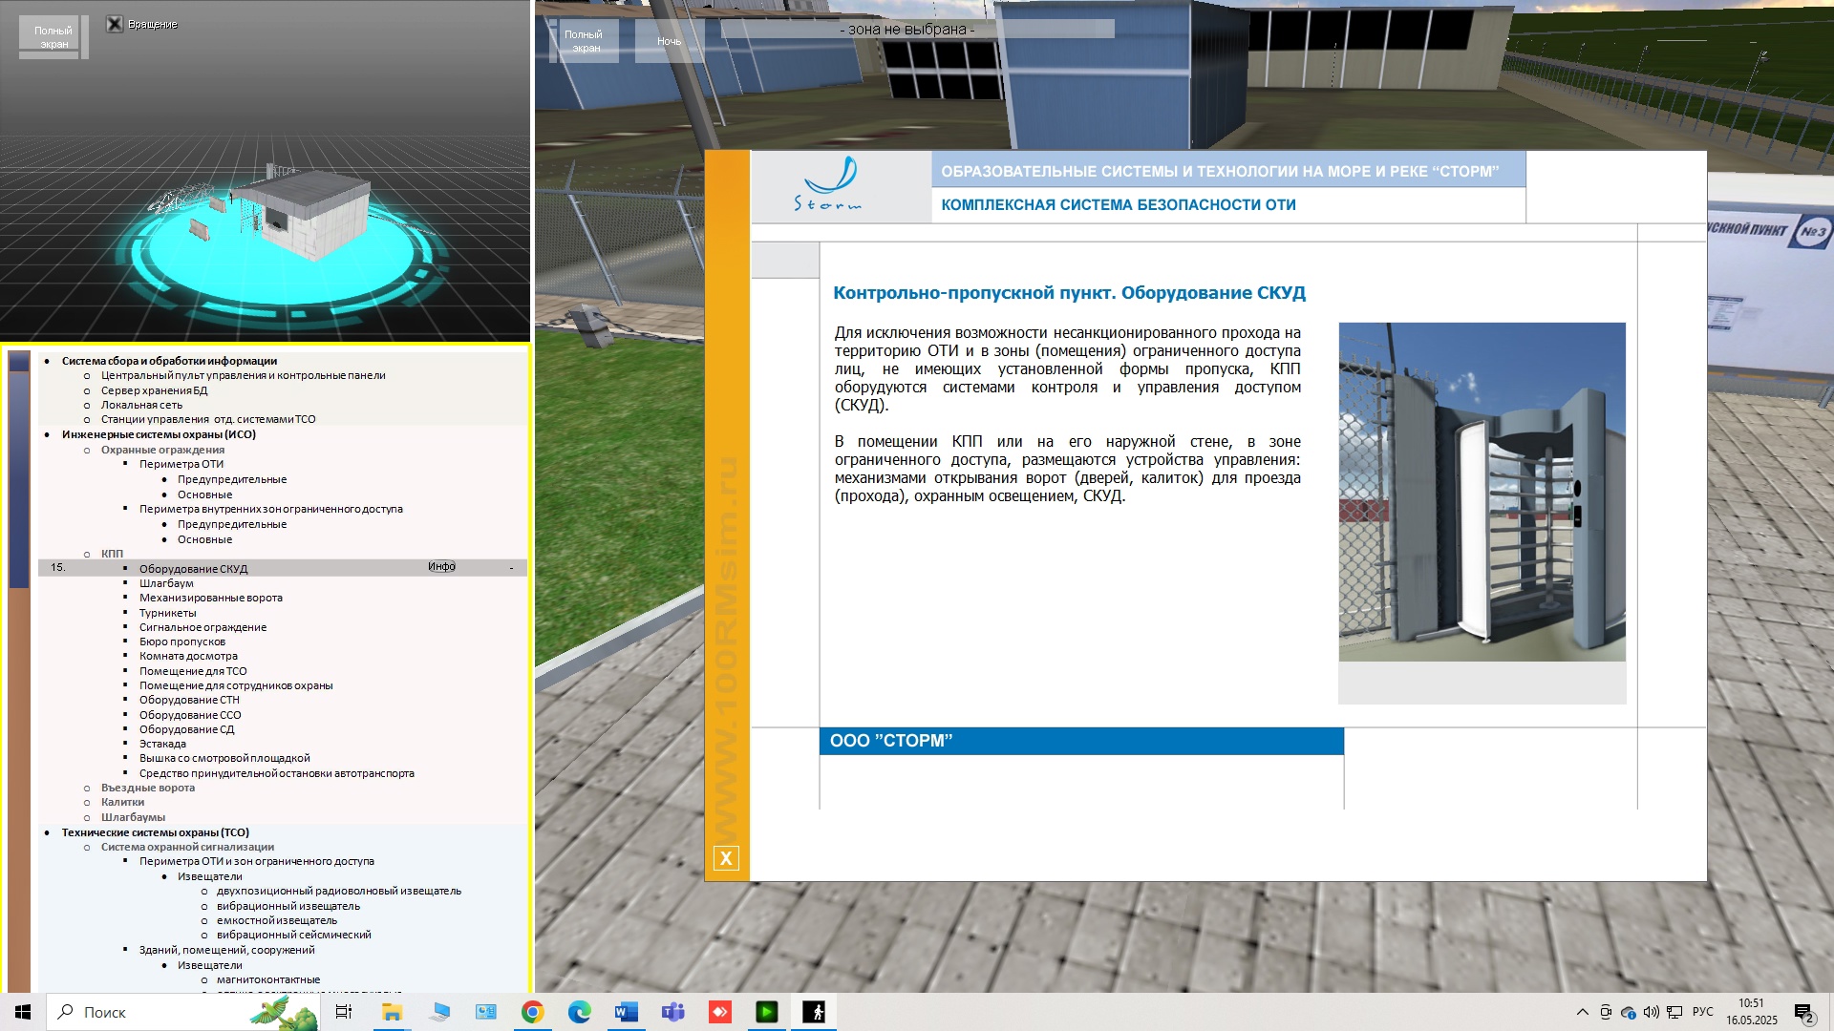Select 'Шлагбаум' under КПП in the tree
This screenshot has height=1031, width=1834.
tap(166, 583)
